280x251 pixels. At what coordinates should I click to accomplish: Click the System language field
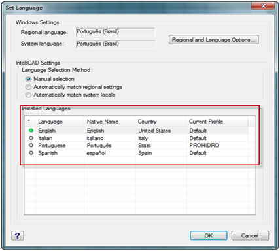(x=116, y=44)
